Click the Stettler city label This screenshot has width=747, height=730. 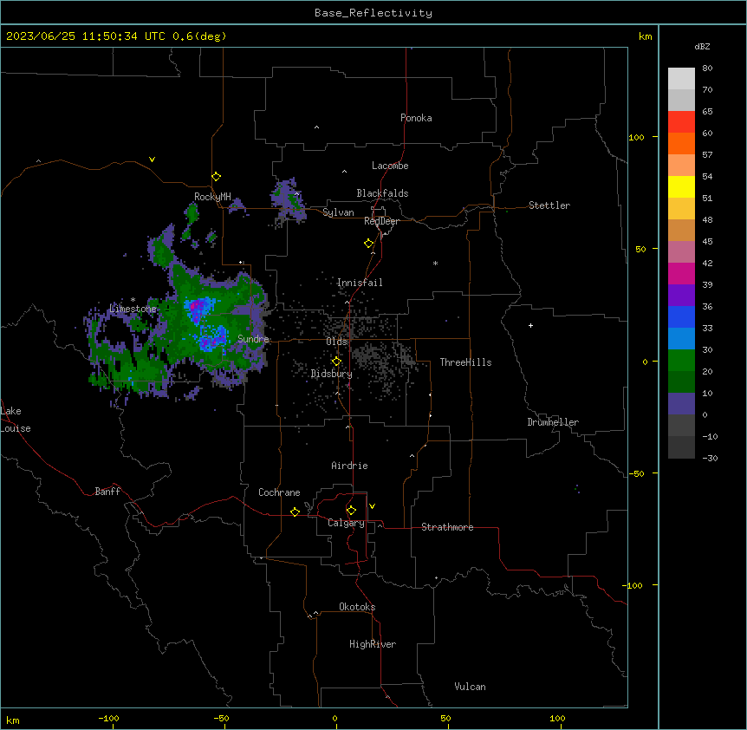click(549, 205)
